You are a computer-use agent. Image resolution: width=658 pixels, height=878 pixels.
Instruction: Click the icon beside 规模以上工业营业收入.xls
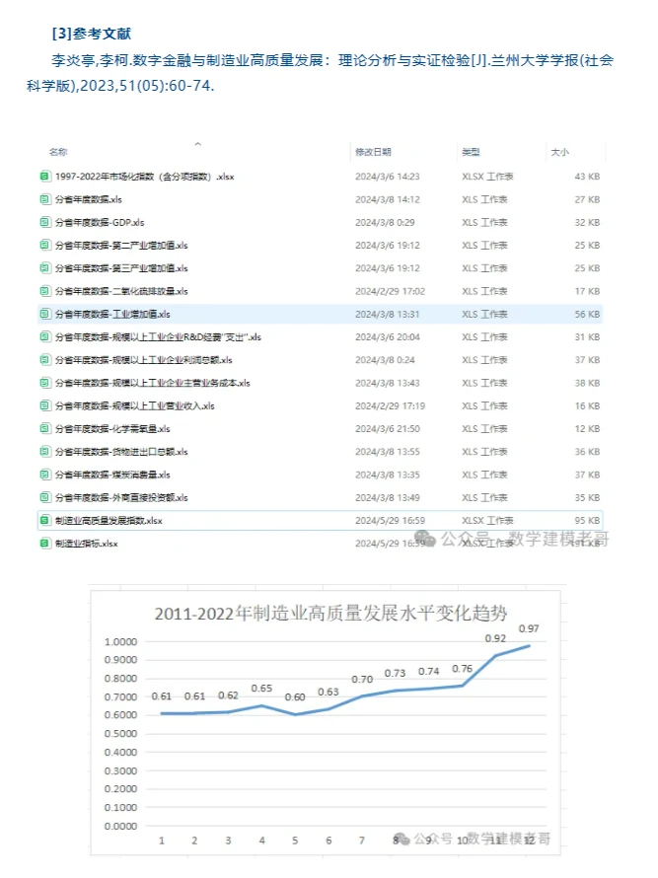pos(44,406)
